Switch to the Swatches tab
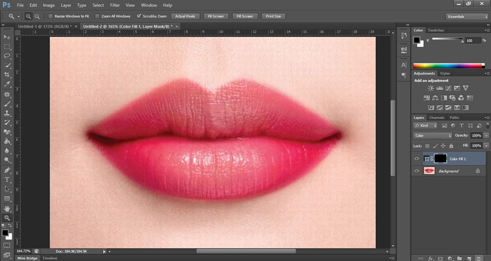 point(436,30)
